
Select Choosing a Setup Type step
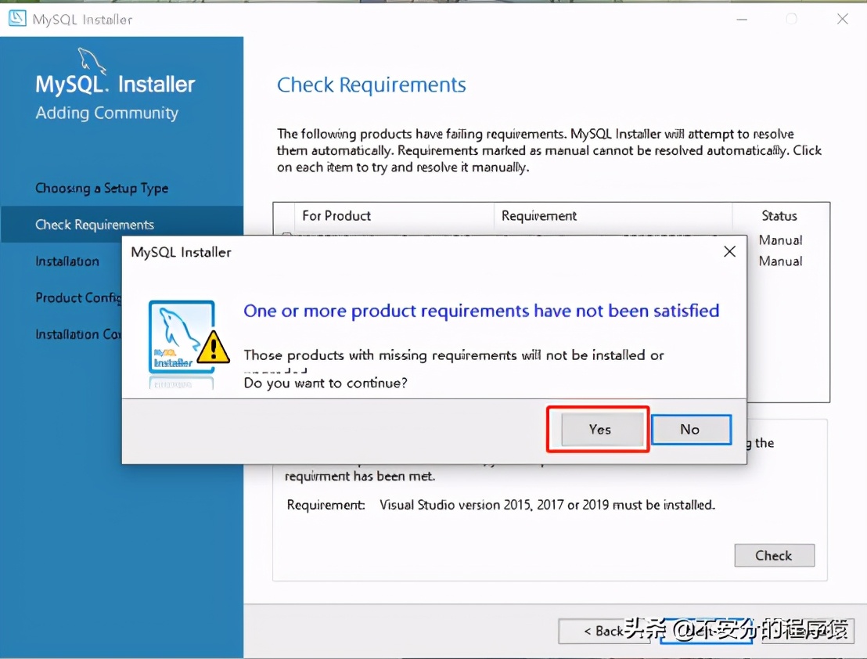[102, 189]
